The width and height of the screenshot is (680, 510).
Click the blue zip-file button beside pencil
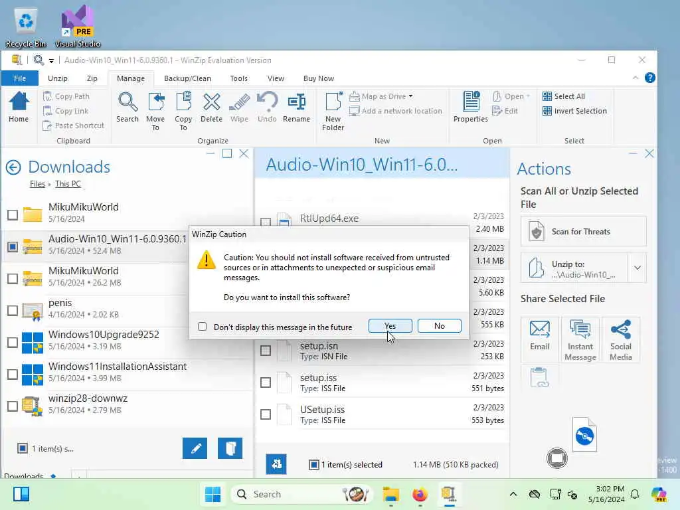tap(230, 448)
